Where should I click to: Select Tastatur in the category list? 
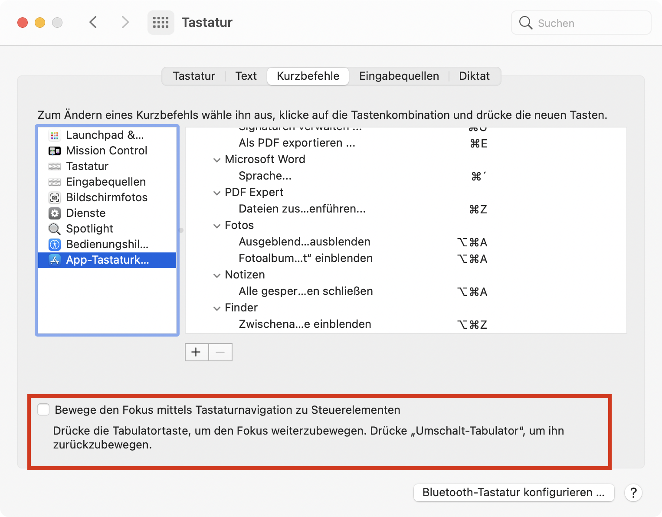[x=107, y=167]
